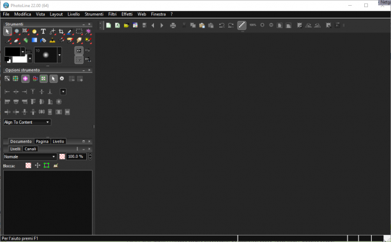
Task: Select the magnifier zoom tool
Action: [x=17, y=31]
